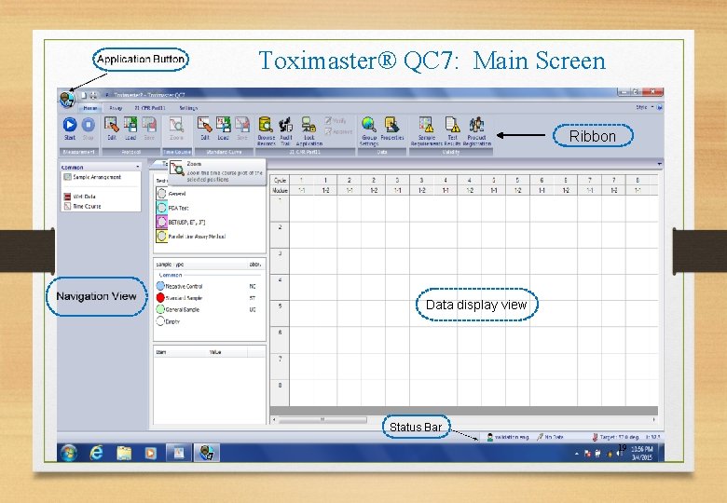Screen dimensions: 727x503
Task: Open Time Course in navigation pane
Action: click(x=83, y=206)
